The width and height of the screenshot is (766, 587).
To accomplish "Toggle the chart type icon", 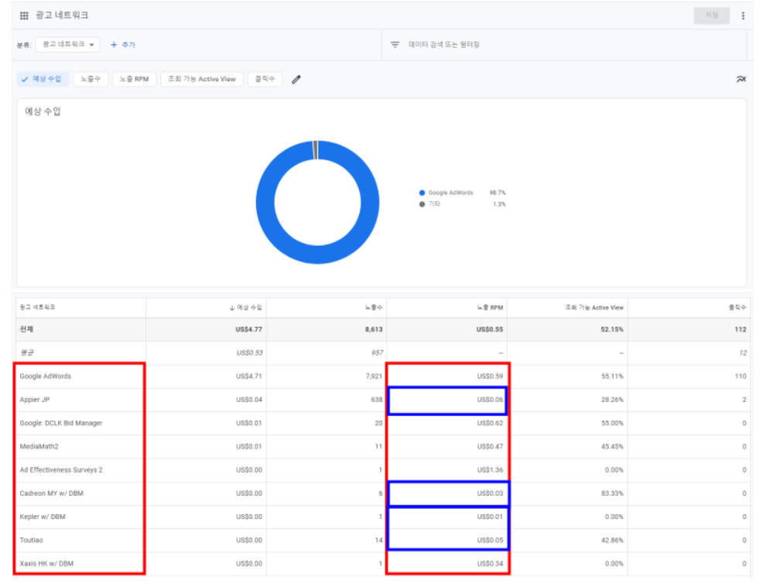I will coord(741,79).
